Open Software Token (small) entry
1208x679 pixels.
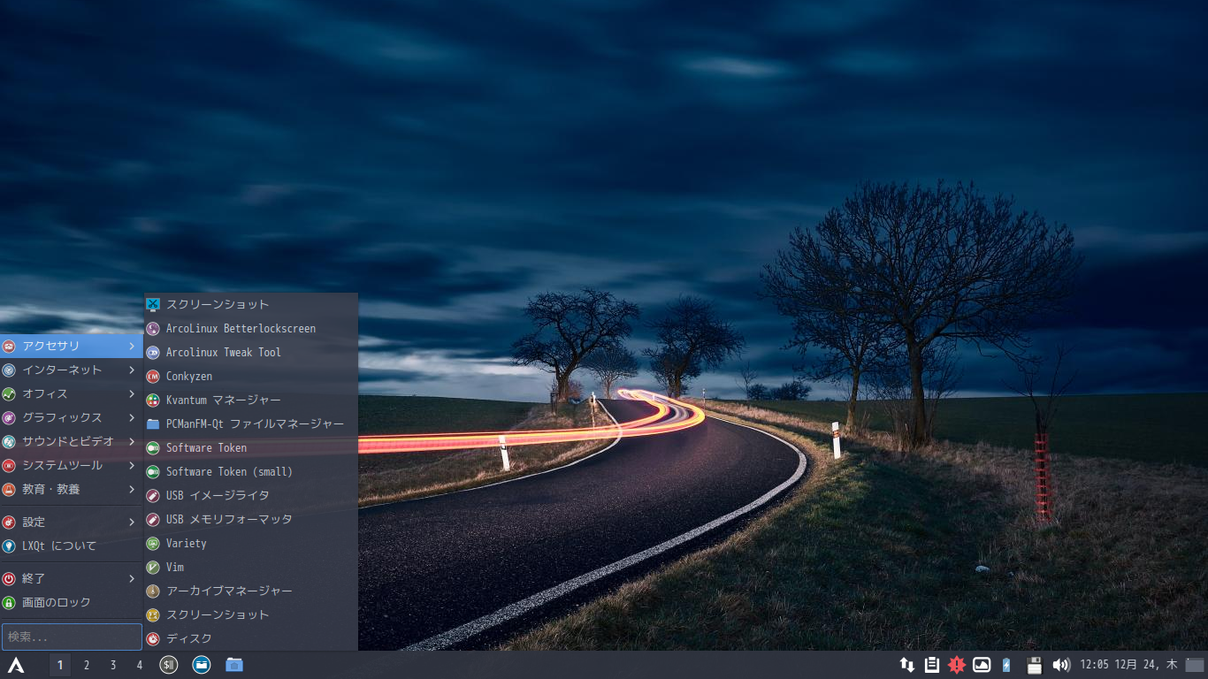(x=251, y=471)
